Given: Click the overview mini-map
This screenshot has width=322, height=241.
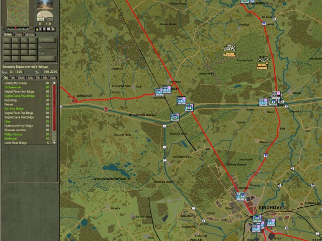Looking at the screenshot, I should [18, 12].
